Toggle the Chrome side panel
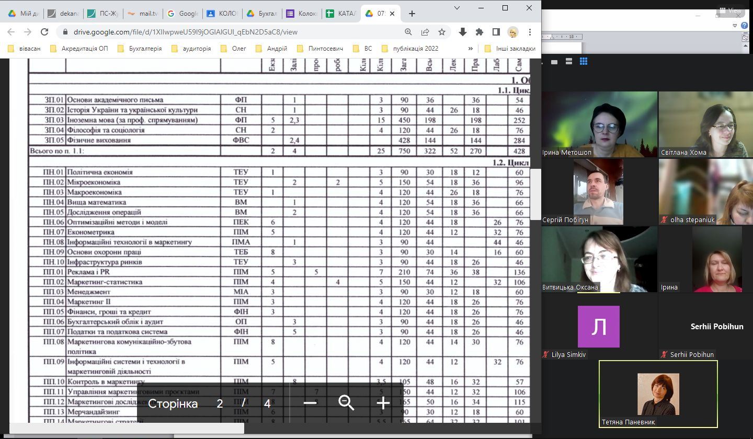 [x=496, y=32]
